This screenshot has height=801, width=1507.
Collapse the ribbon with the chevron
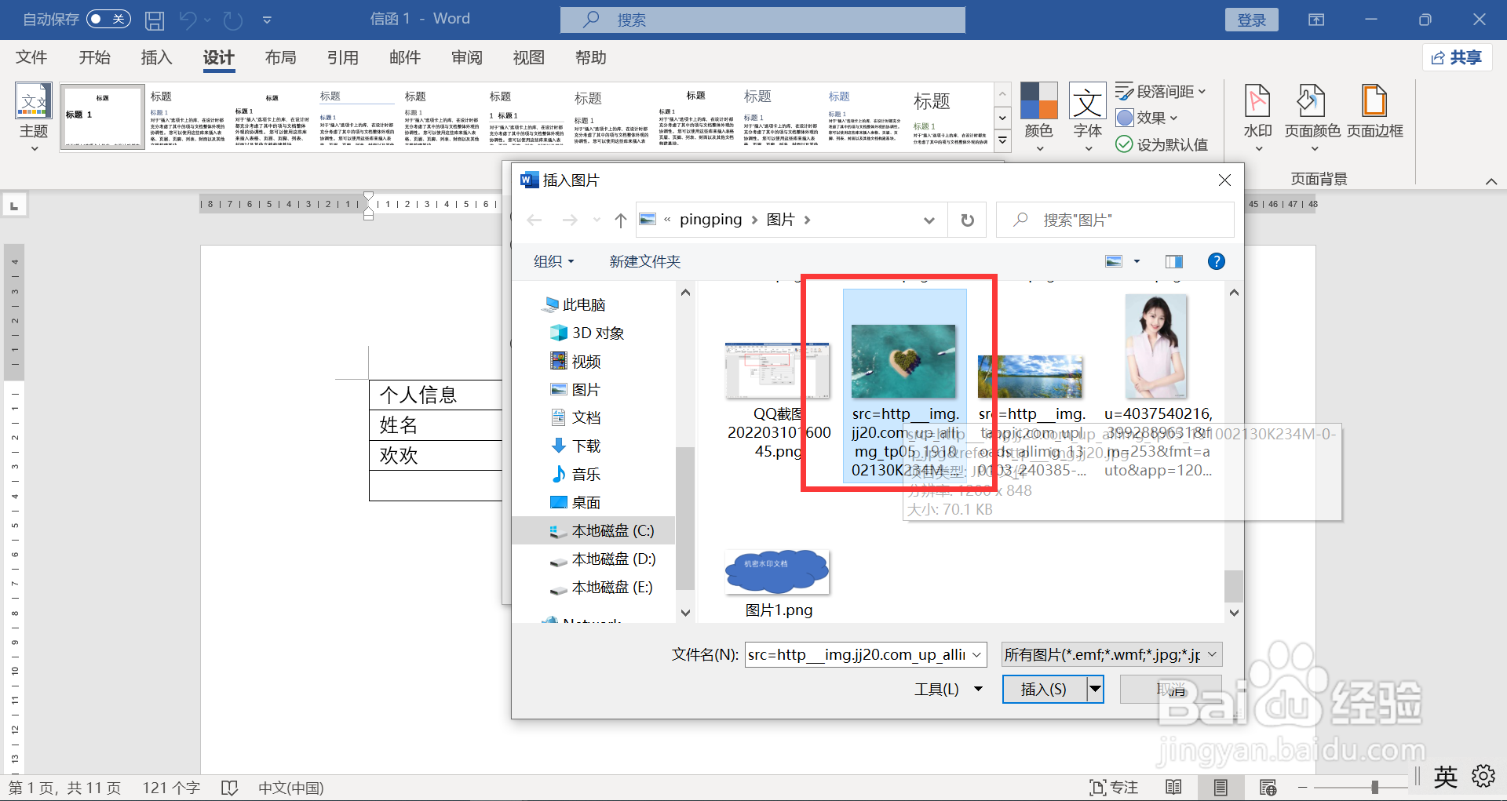coord(1491,181)
